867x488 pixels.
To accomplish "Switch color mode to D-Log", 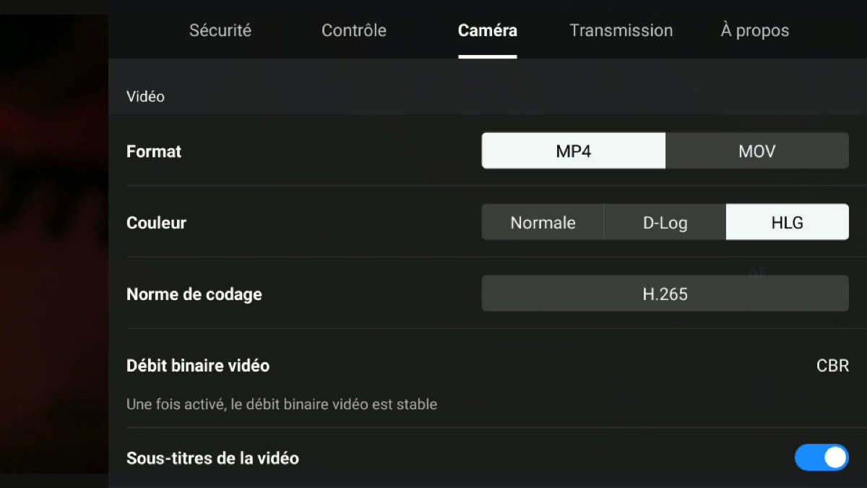I will pyautogui.click(x=665, y=223).
